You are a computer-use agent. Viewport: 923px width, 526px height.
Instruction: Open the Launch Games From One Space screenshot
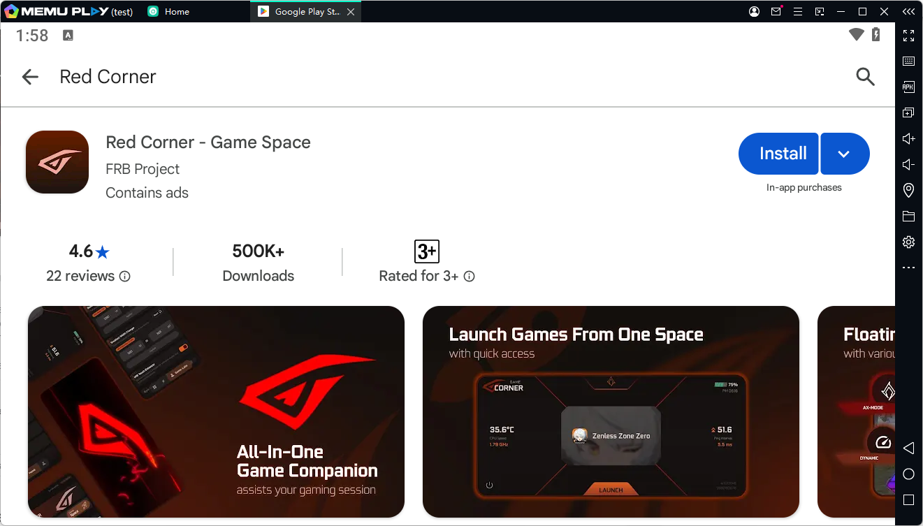(611, 411)
